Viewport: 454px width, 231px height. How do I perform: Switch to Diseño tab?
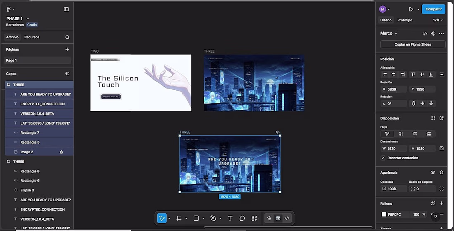[385, 20]
